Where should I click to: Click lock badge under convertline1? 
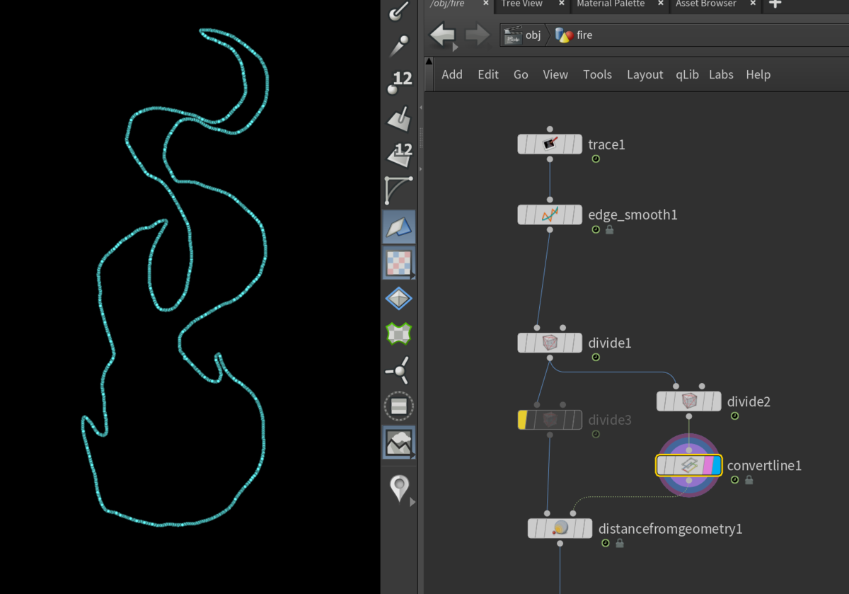pos(749,480)
